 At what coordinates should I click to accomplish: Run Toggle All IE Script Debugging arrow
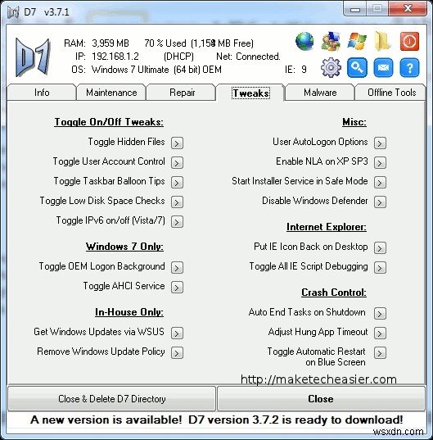click(x=380, y=267)
